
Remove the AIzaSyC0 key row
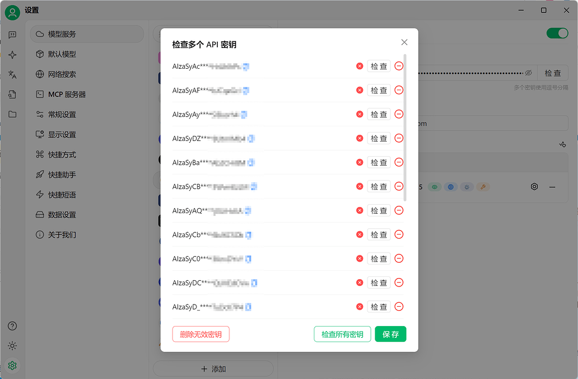[399, 258]
